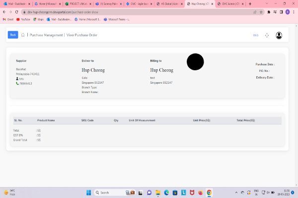Go back using browser back arrow
The image size is (298, 198).
pyautogui.click(x=4, y=11)
